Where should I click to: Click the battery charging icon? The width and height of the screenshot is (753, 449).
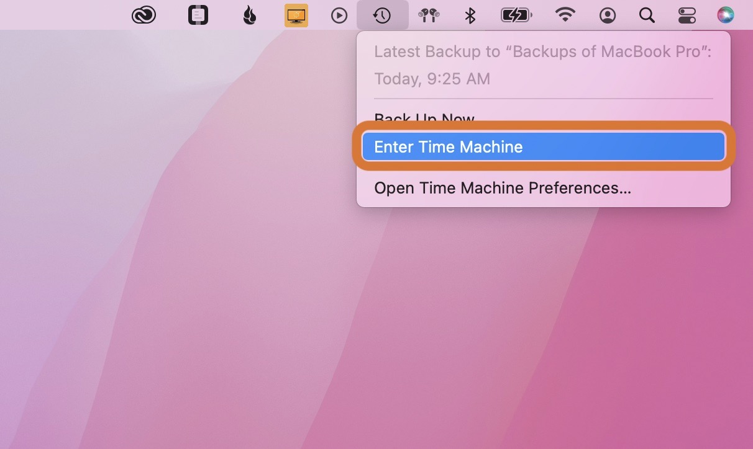pyautogui.click(x=516, y=15)
